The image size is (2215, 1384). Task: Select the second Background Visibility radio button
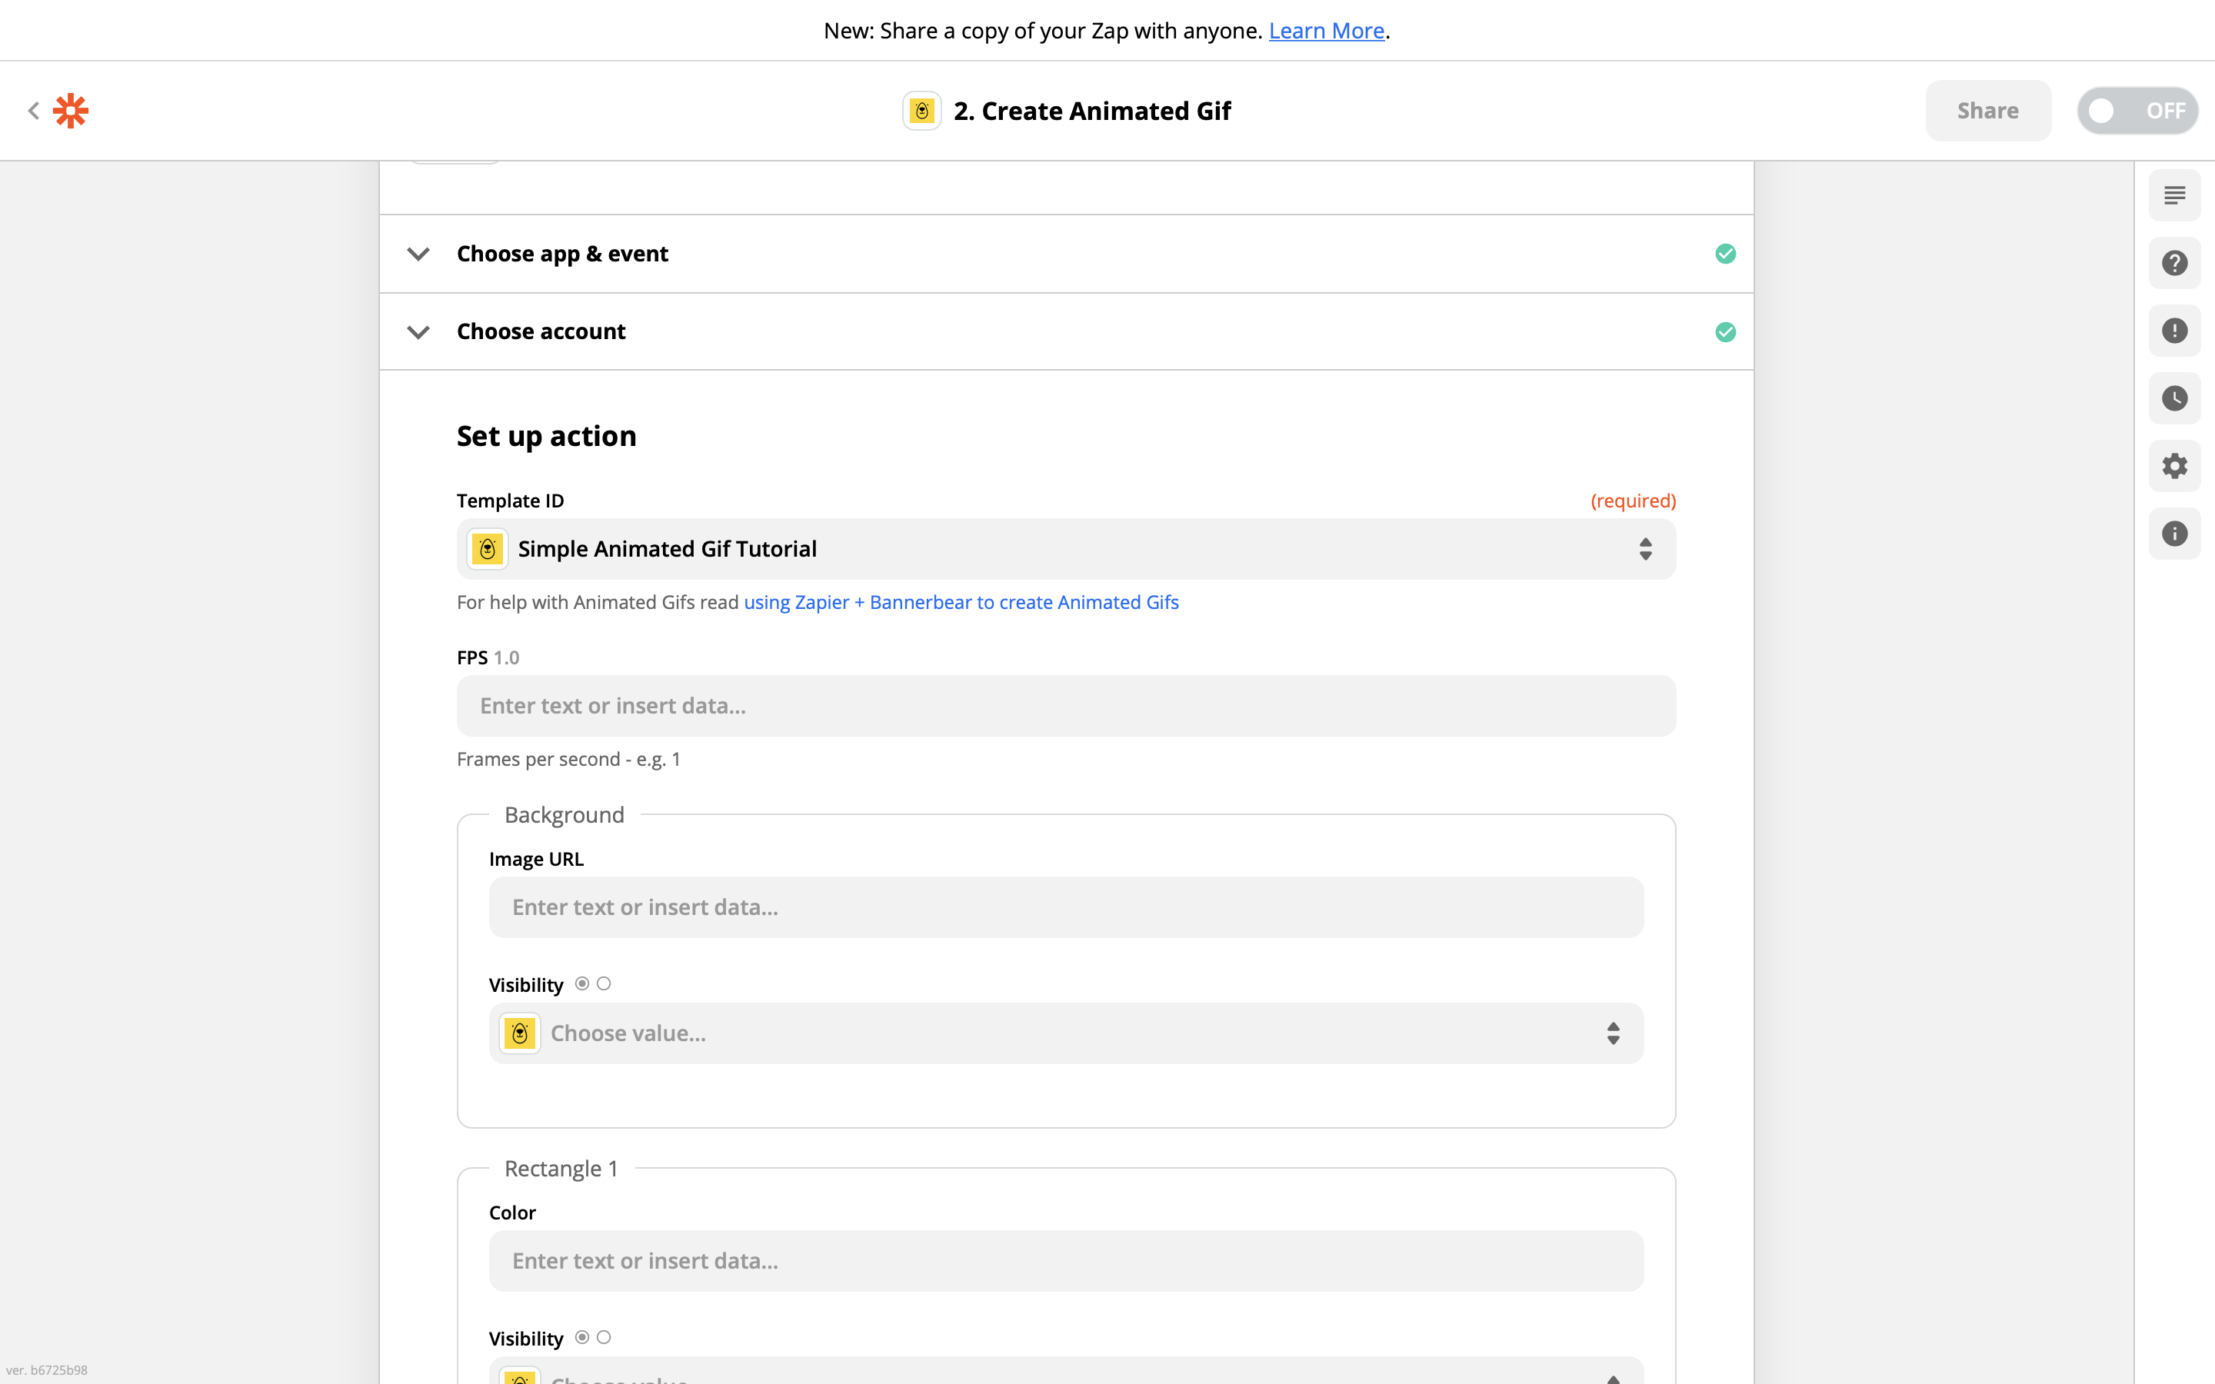[604, 984]
